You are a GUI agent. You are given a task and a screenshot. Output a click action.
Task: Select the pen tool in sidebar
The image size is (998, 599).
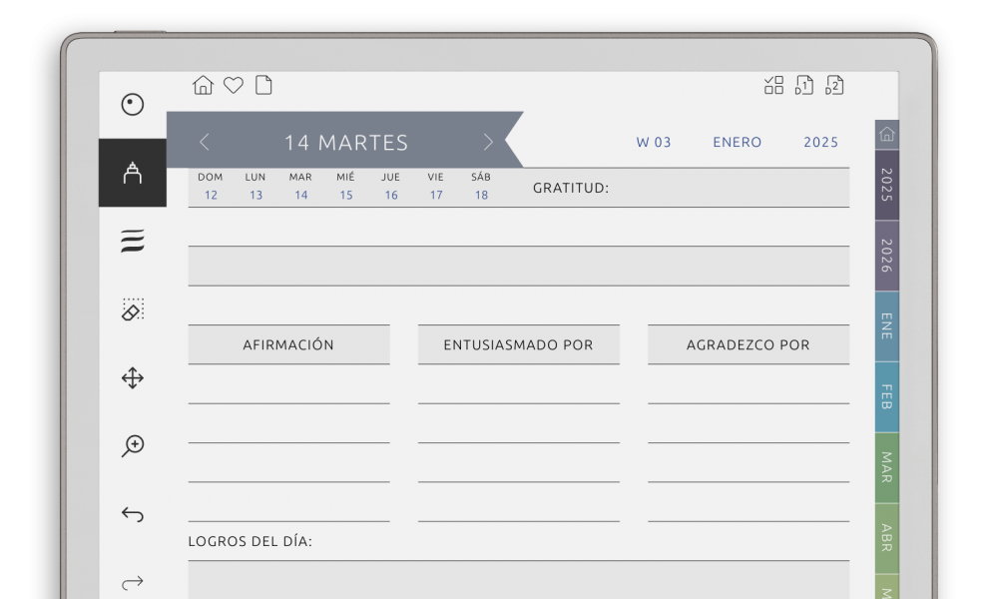pyautogui.click(x=133, y=173)
